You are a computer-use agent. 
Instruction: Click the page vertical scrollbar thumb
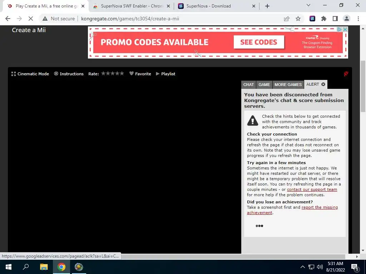(363, 86)
